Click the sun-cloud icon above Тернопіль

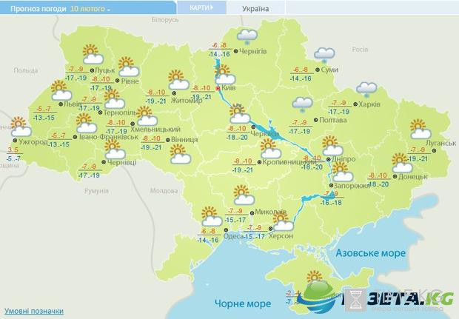click(115, 98)
